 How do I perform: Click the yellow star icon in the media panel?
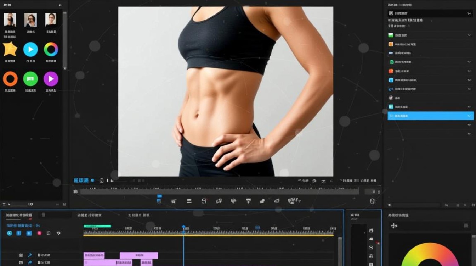10,49
